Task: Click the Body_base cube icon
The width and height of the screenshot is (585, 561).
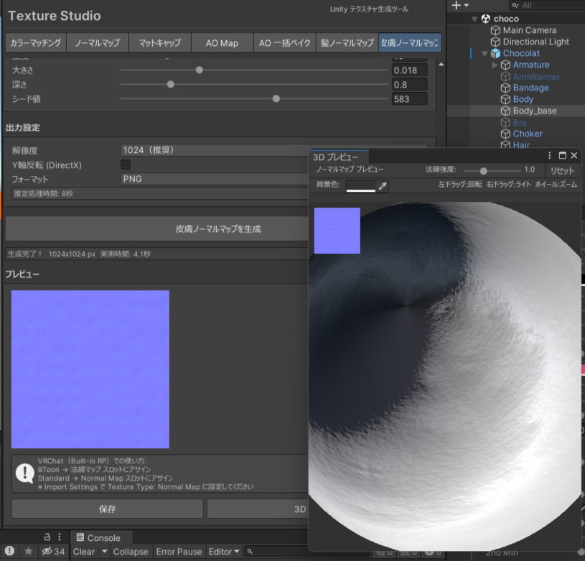Action: [505, 111]
